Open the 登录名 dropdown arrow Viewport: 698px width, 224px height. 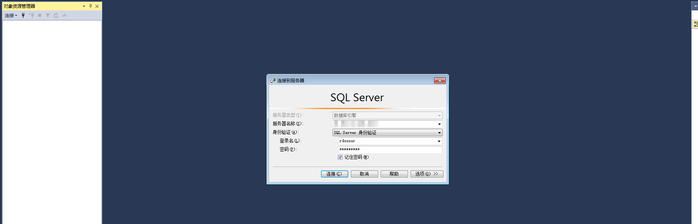439,141
